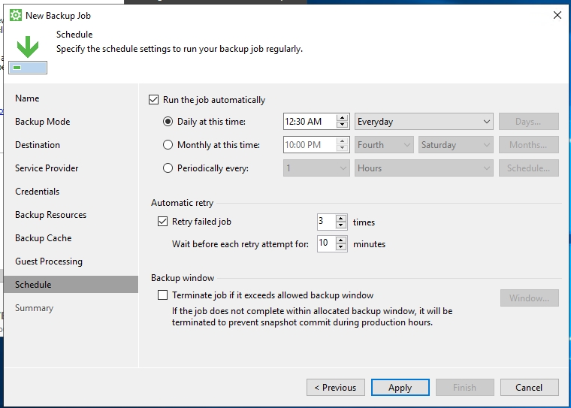Screen dimensions: 571x408
Task: Go back with the Previous button
Action: [335, 388]
